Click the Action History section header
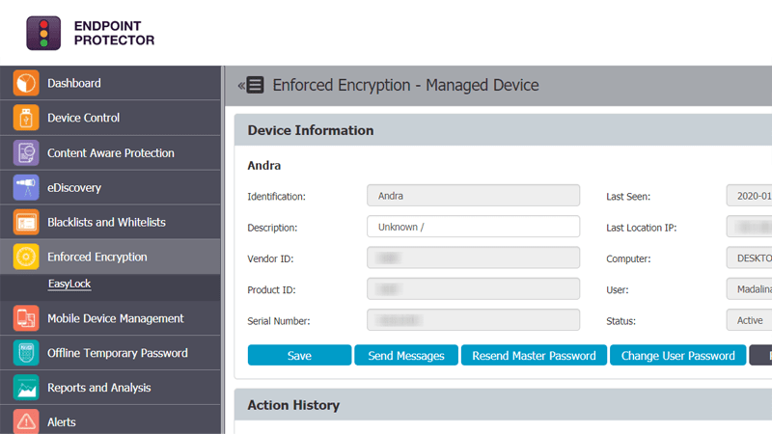This screenshot has width=772, height=434. tap(503, 404)
